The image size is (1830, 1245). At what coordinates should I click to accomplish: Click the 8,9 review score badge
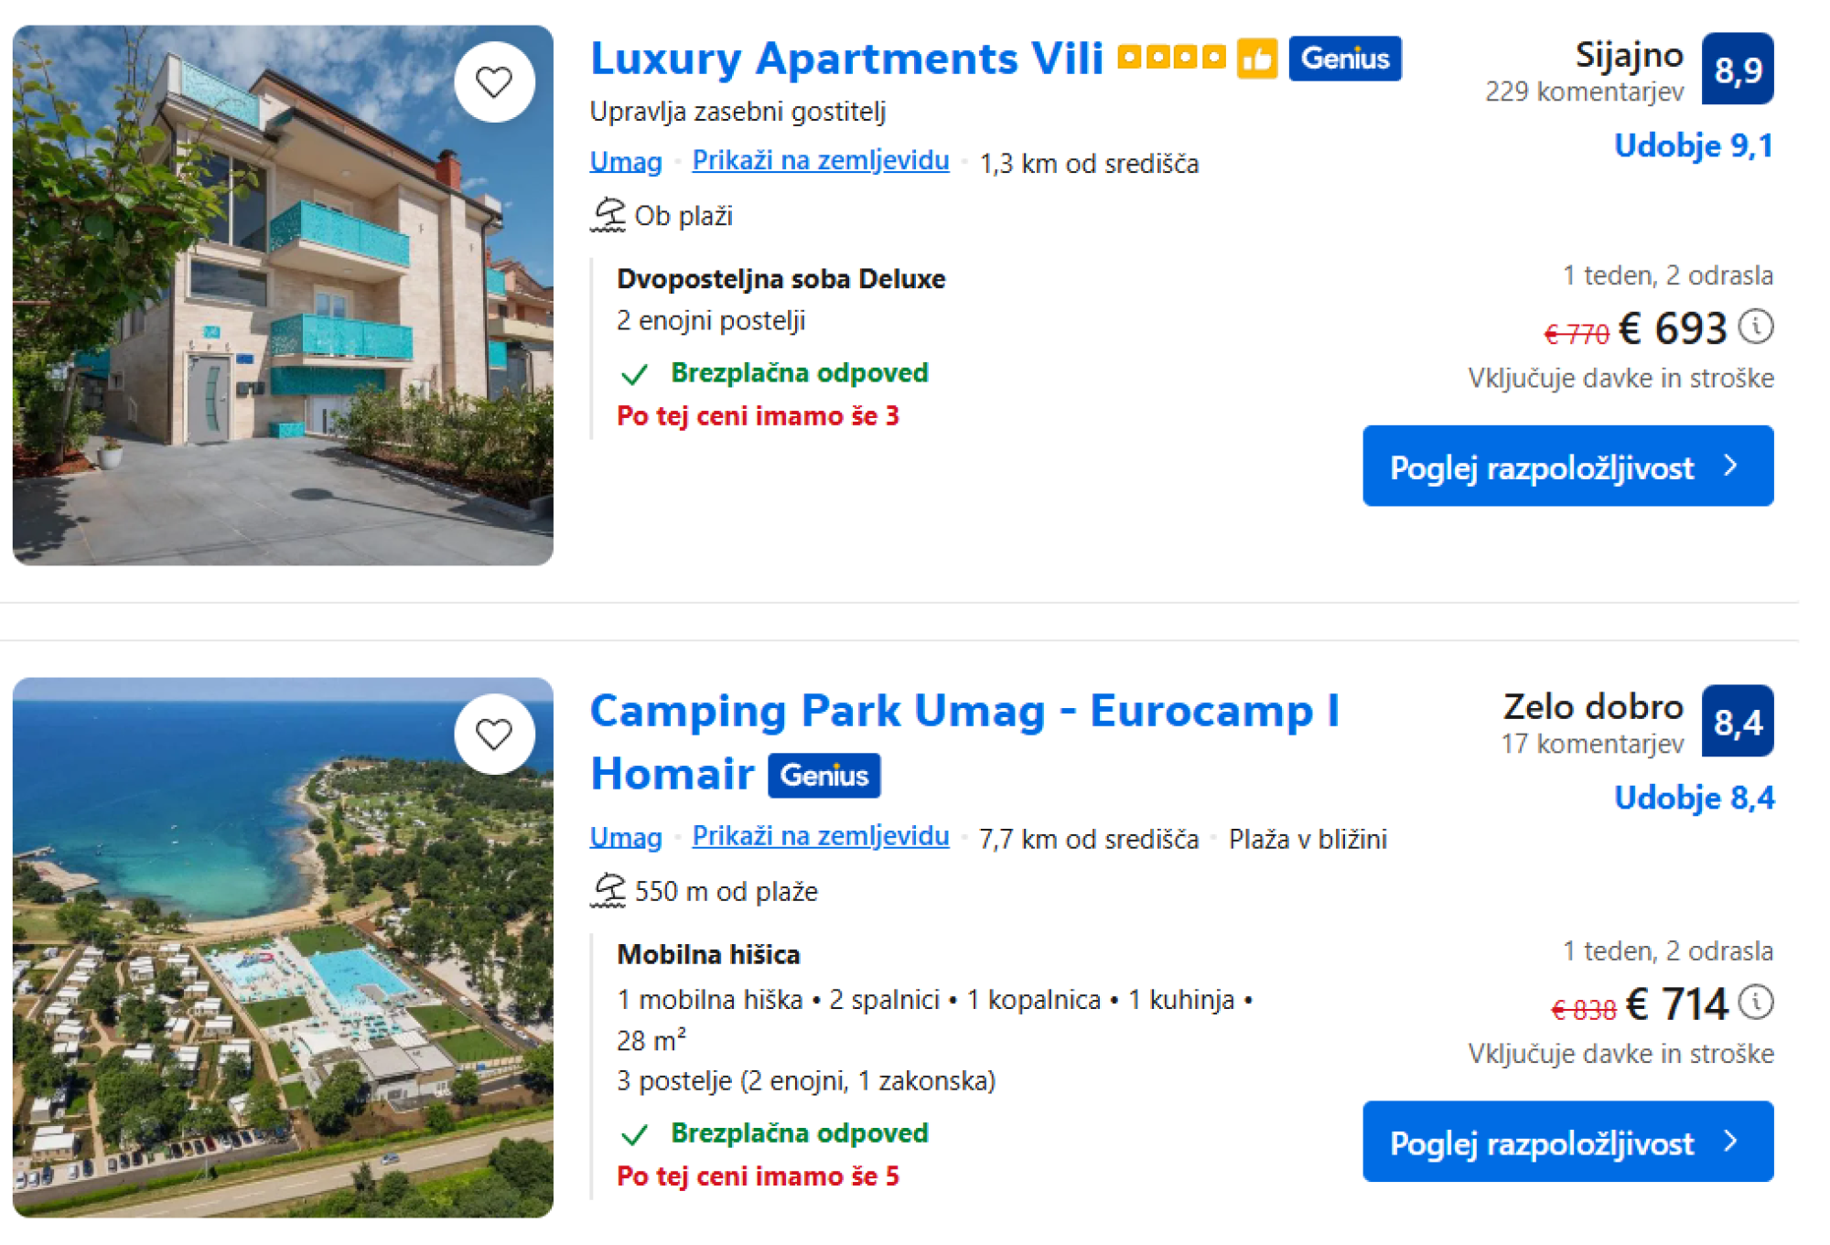1737,70
